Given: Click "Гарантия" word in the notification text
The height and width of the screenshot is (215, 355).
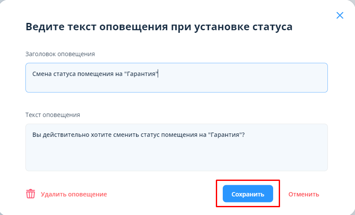Looking at the screenshot, I should [x=224, y=135].
